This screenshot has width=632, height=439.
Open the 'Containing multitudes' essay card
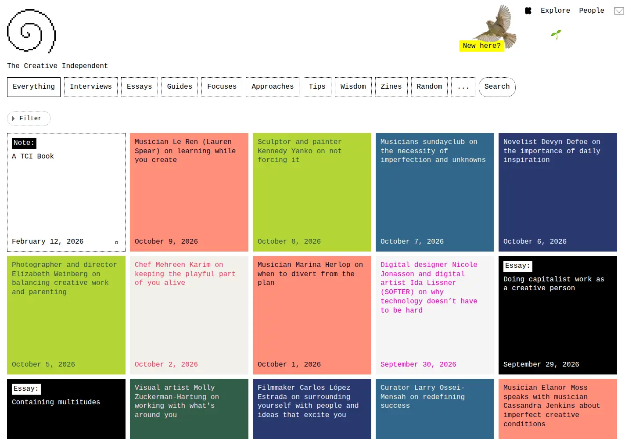coord(66,409)
